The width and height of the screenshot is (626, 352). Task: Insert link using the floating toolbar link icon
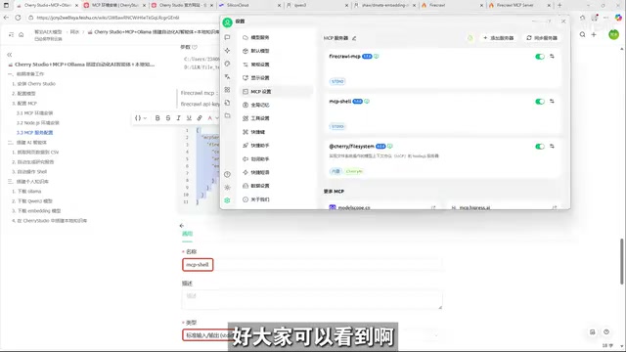click(x=200, y=118)
